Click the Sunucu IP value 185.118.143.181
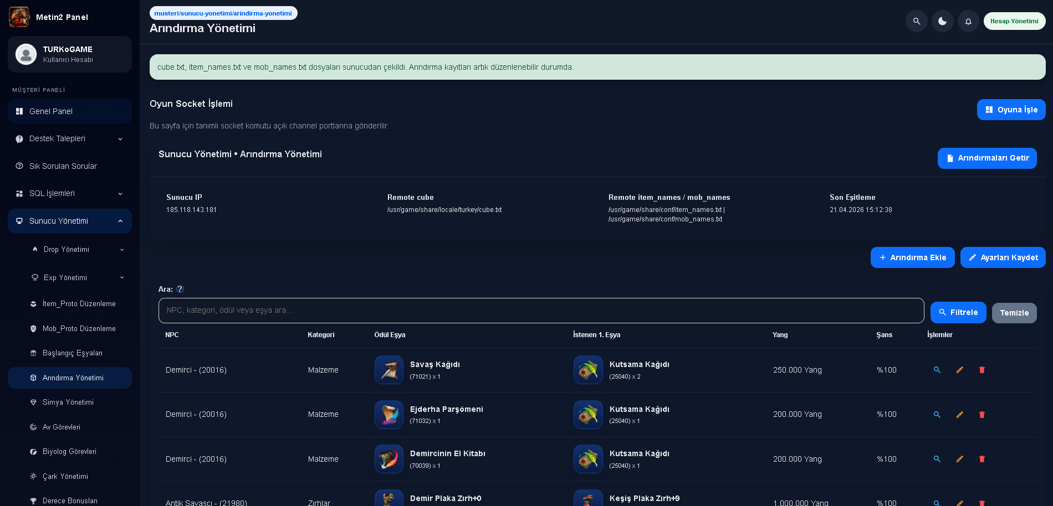Image resolution: width=1053 pixels, height=506 pixels. pyautogui.click(x=192, y=210)
